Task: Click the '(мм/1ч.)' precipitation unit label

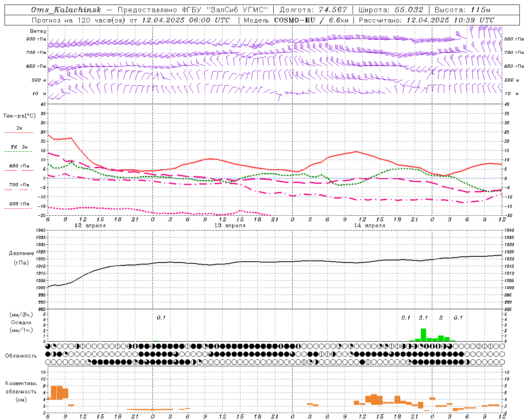Action: (21, 330)
